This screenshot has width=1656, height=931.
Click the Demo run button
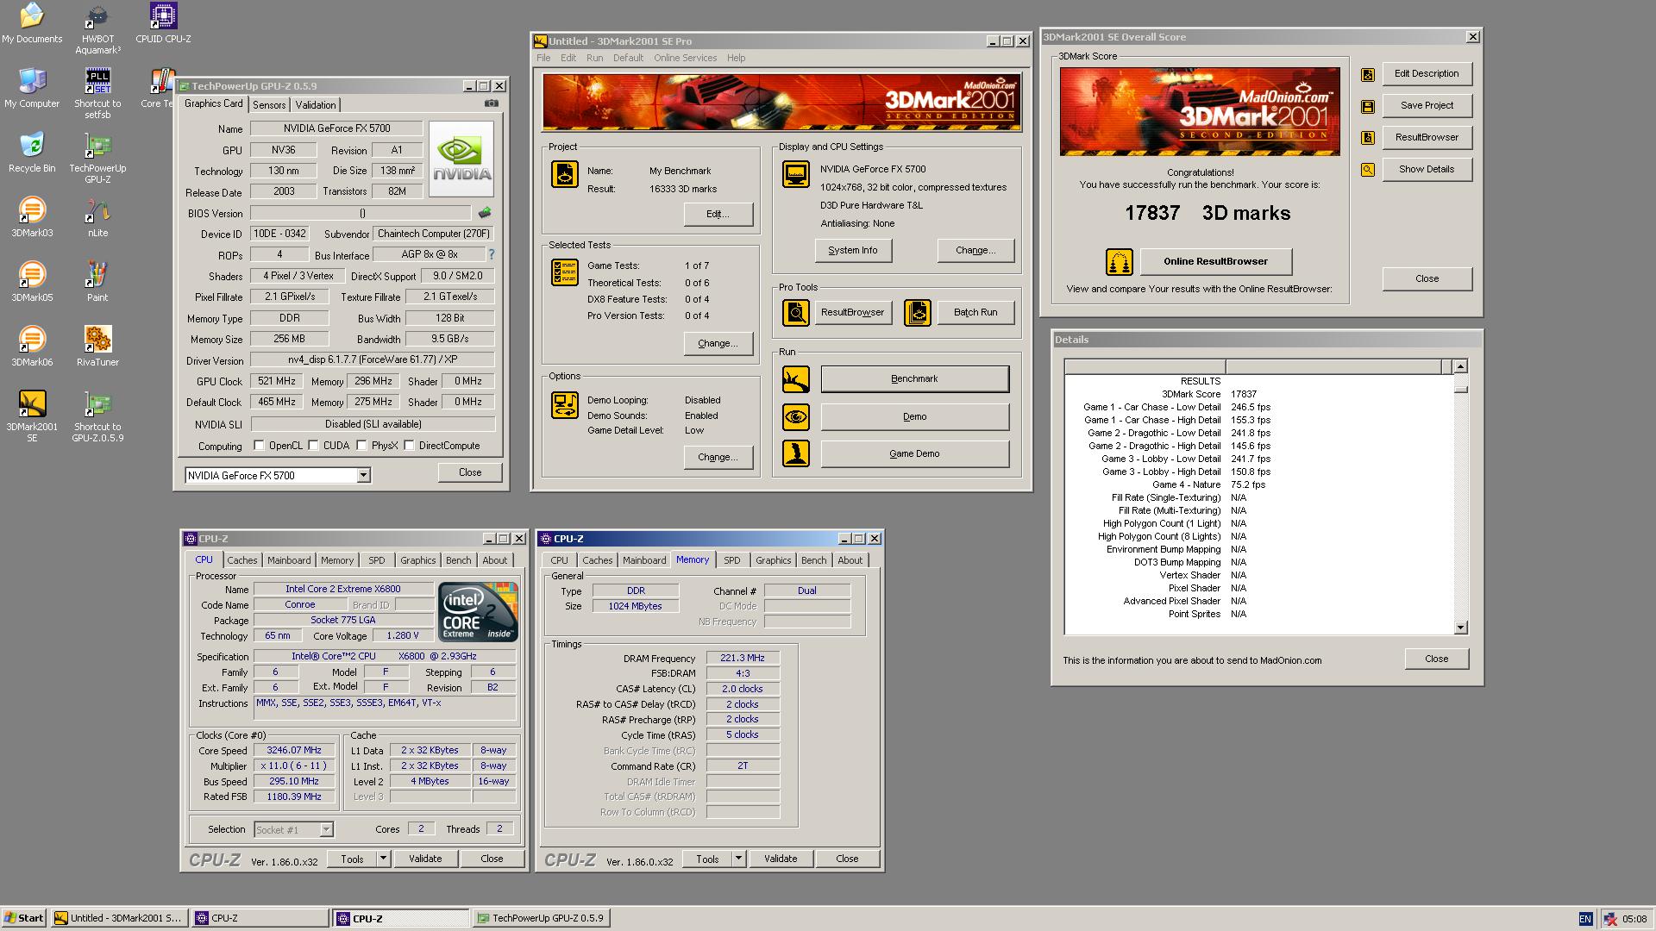[x=914, y=416]
